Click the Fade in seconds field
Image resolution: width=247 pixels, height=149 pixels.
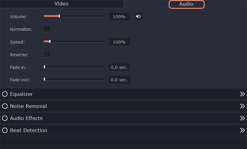(119, 67)
